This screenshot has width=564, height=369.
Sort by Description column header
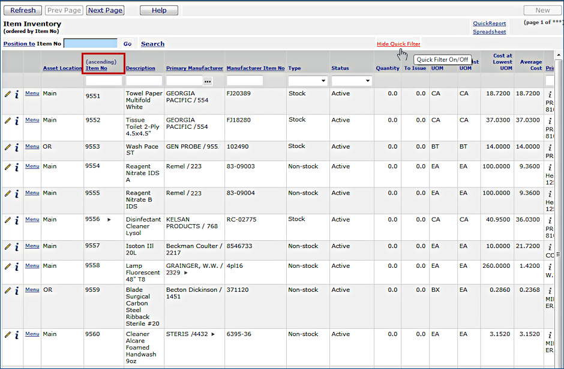pos(140,68)
